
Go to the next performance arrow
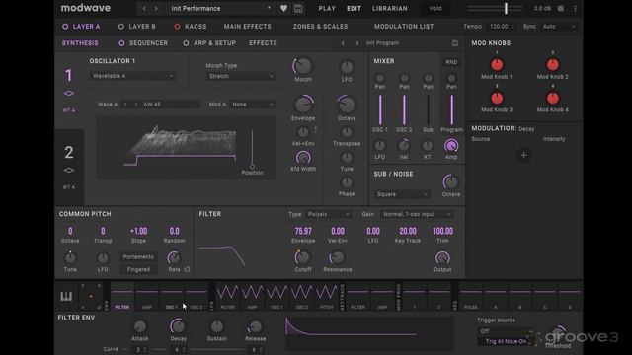156,9
